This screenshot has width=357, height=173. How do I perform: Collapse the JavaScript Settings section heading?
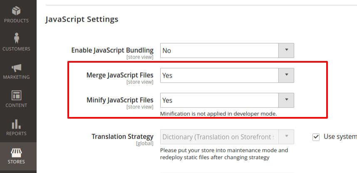(82, 19)
